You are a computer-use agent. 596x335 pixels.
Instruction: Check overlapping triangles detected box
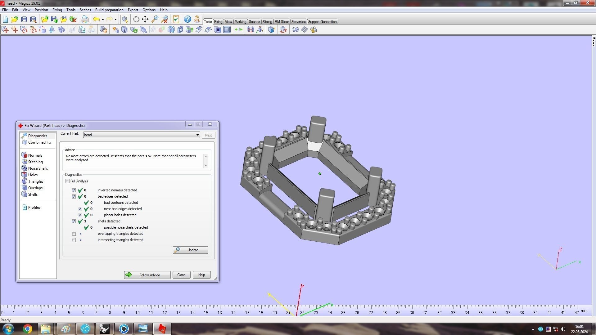(74, 234)
